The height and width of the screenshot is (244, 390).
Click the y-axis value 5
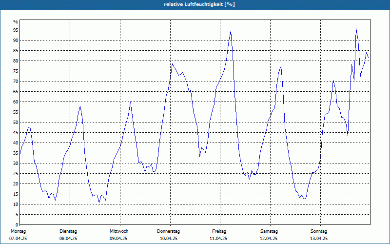17,214
